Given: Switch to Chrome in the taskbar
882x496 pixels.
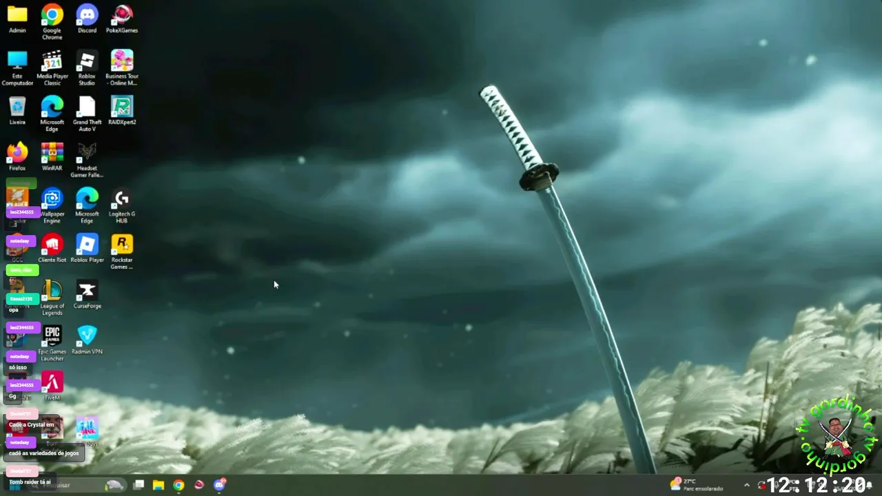Looking at the screenshot, I should pos(178,485).
